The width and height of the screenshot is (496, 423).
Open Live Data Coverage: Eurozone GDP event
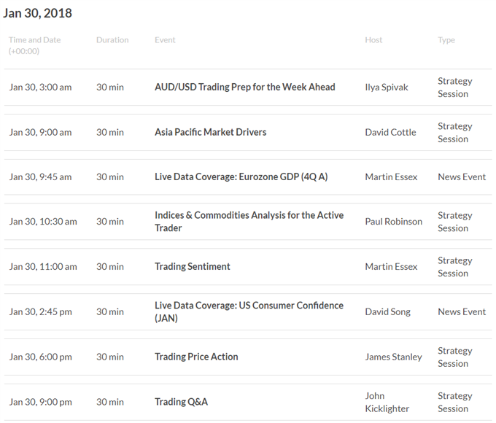click(241, 176)
